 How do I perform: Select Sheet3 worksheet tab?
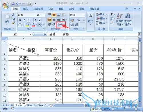[42, 105]
